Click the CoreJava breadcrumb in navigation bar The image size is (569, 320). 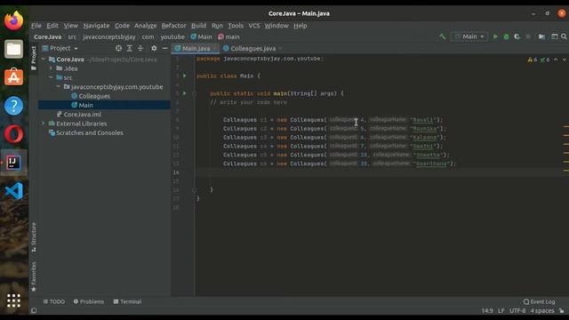47,36
